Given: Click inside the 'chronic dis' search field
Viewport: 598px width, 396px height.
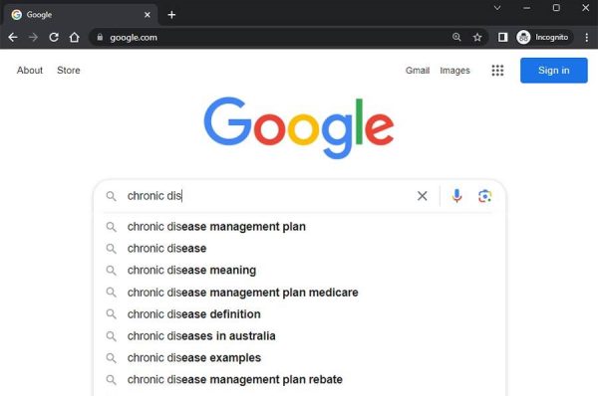Looking at the screenshot, I should click(x=267, y=196).
